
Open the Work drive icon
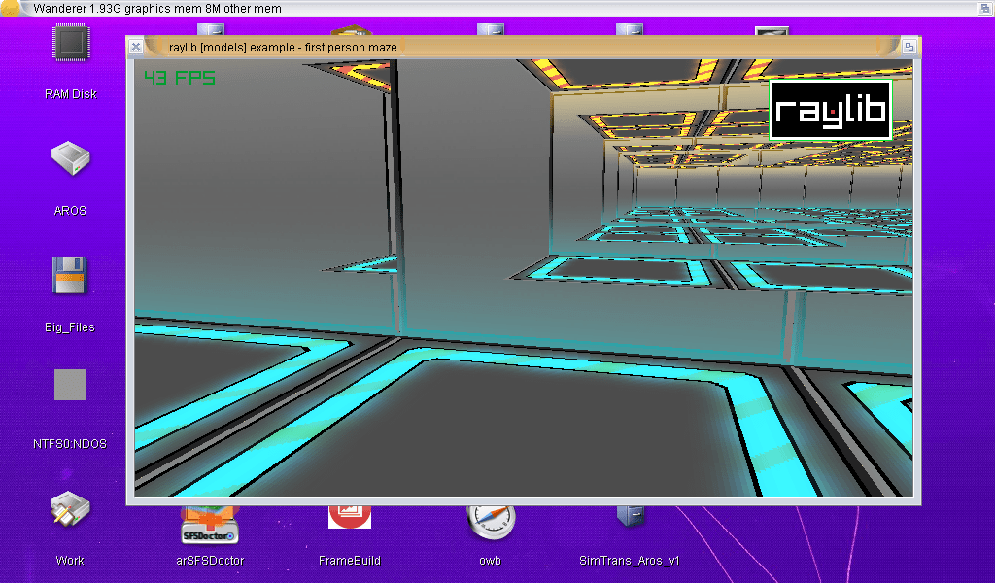point(70,510)
